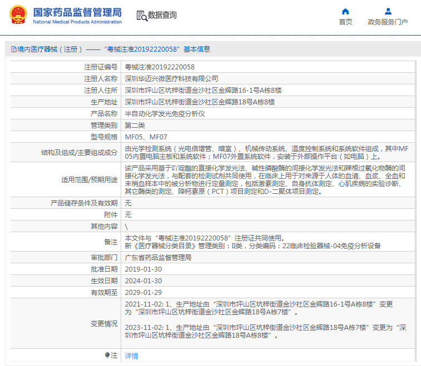Click the 2021-11-02 change record

point(259,308)
